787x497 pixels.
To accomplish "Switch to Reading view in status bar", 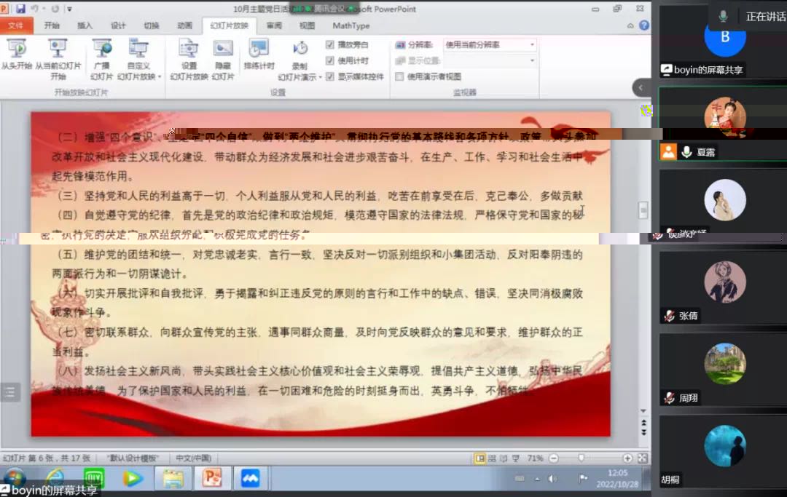I will [504, 458].
